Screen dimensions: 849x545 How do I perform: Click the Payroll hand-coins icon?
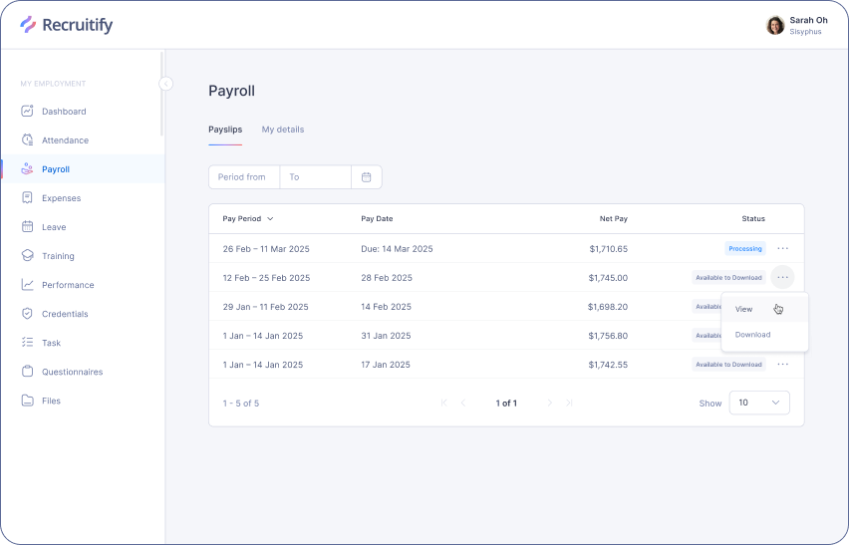pyautogui.click(x=27, y=168)
